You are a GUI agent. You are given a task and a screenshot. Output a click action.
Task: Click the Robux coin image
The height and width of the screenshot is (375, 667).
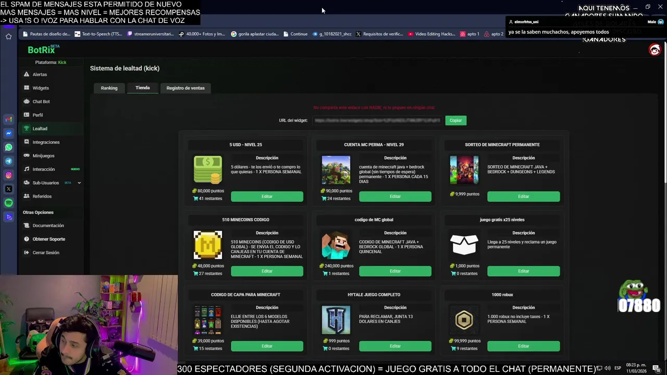464,320
